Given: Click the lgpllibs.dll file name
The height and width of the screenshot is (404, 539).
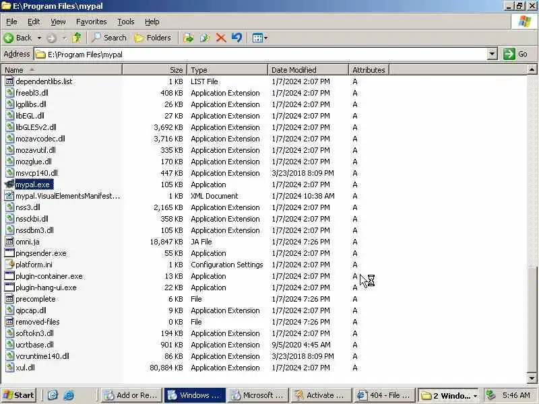Looking at the screenshot, I should (x=31, y=104).
